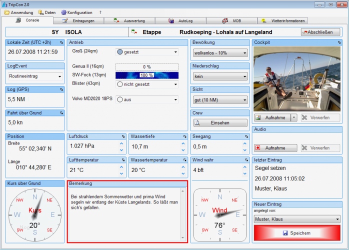Click the Lokale Zeit panel corner icon
349x250 pixels.
pyautogui.click(x=61, y=42)
